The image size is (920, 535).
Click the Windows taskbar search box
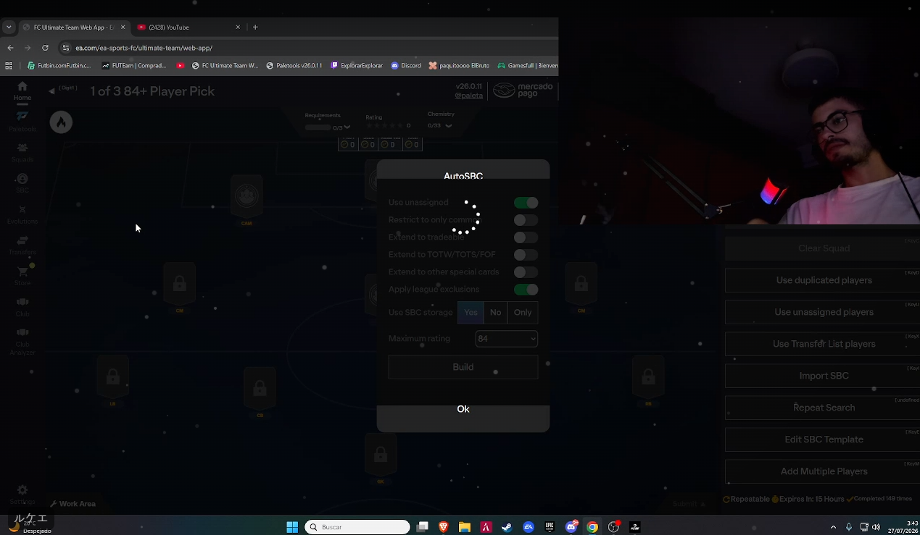357,527
